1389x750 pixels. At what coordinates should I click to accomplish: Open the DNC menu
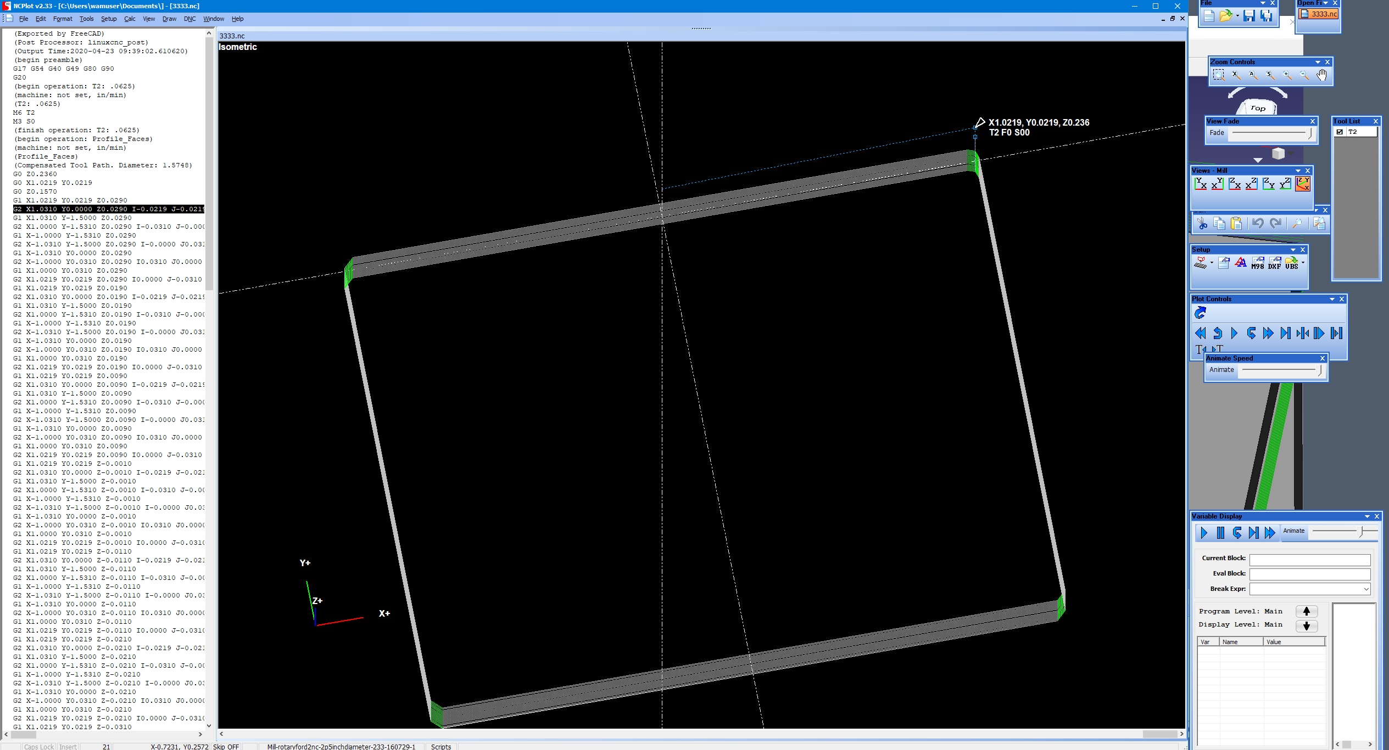coord(189,19)
